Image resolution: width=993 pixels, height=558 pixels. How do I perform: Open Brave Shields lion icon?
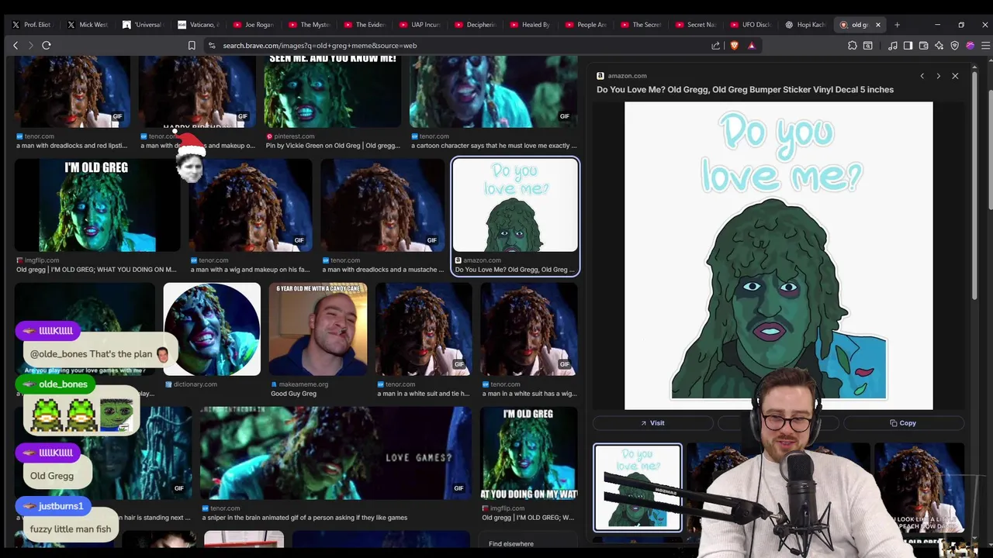click(734, 46)
